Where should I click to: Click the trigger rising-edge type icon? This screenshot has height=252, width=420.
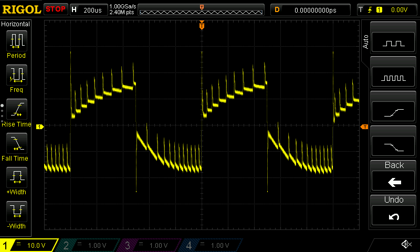coord(370,10)
